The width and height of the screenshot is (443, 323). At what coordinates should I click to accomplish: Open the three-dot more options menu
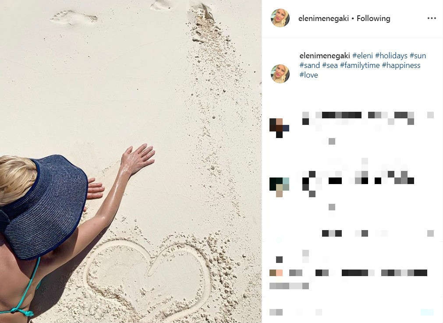click(x=432, y=18)
